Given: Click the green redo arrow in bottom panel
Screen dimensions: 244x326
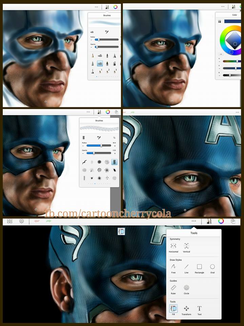Looking at the screenshot, I should pyautogui.click(x=48, y=221).
